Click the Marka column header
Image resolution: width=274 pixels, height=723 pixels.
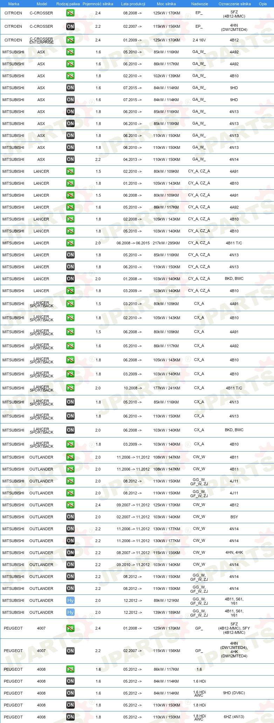[14, 4]
